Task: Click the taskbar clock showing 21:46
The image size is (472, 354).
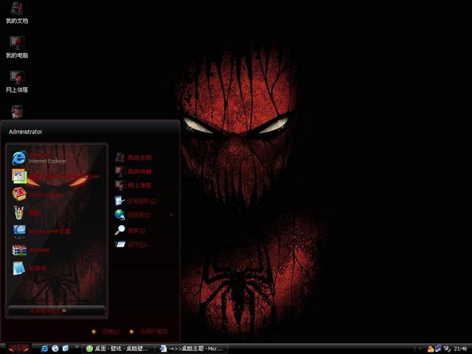Action: (x=460, y=348)
